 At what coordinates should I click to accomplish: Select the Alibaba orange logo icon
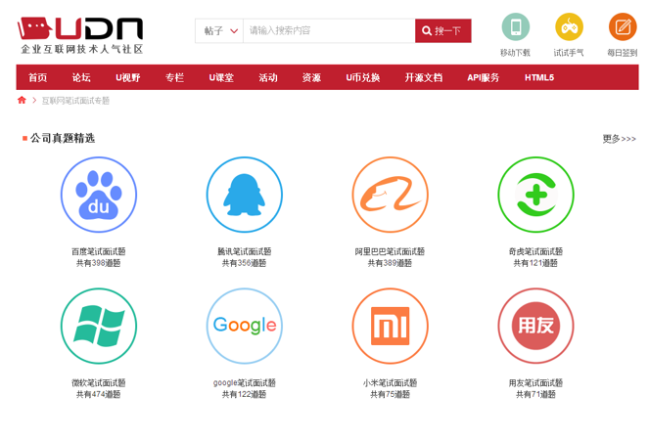click(390, 195)
